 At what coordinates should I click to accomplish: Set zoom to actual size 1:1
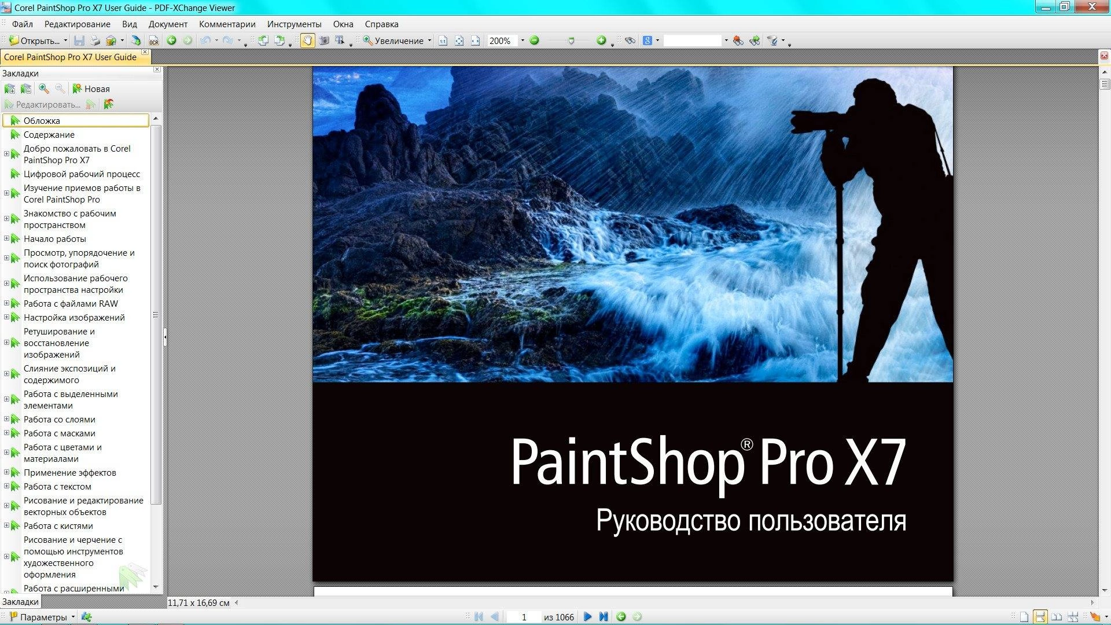pyautogui.click(x=443, y=41)
